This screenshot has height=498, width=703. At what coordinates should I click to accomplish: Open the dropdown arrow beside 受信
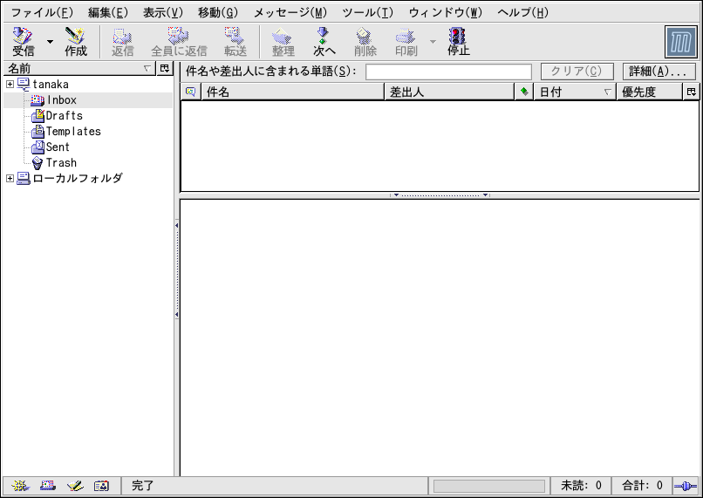[x=50, y=41]
